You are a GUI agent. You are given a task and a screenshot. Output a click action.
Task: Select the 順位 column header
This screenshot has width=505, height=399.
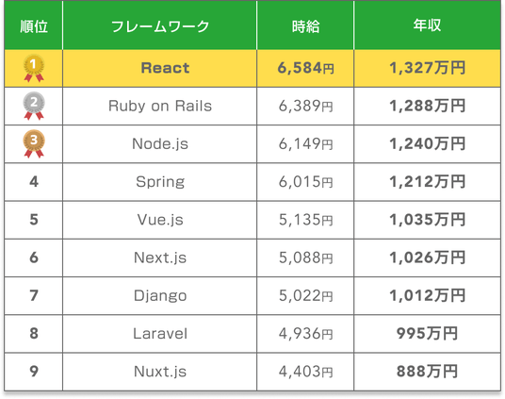pyautogui.click(x=34, y=25)
